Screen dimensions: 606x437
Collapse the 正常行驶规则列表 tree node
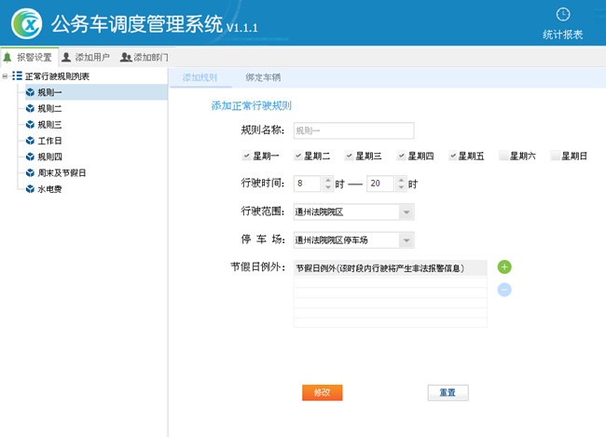6,75
